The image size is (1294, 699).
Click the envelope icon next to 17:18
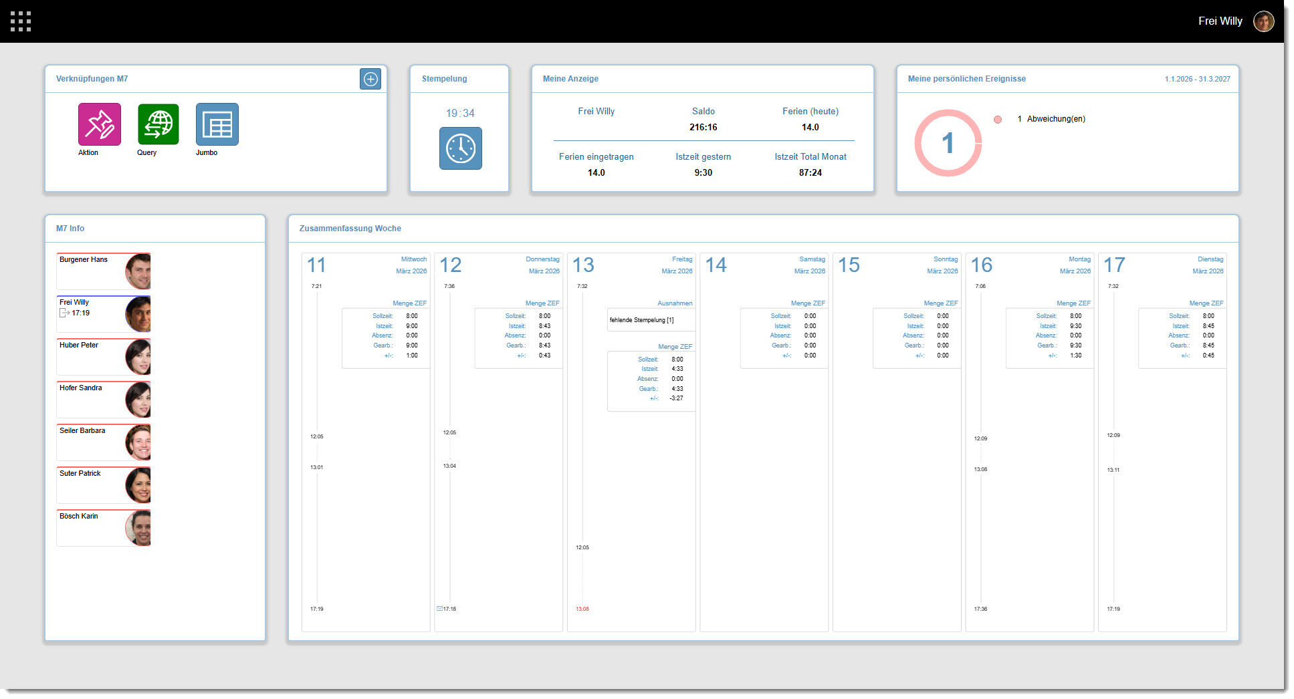click(x=439, y=609)
